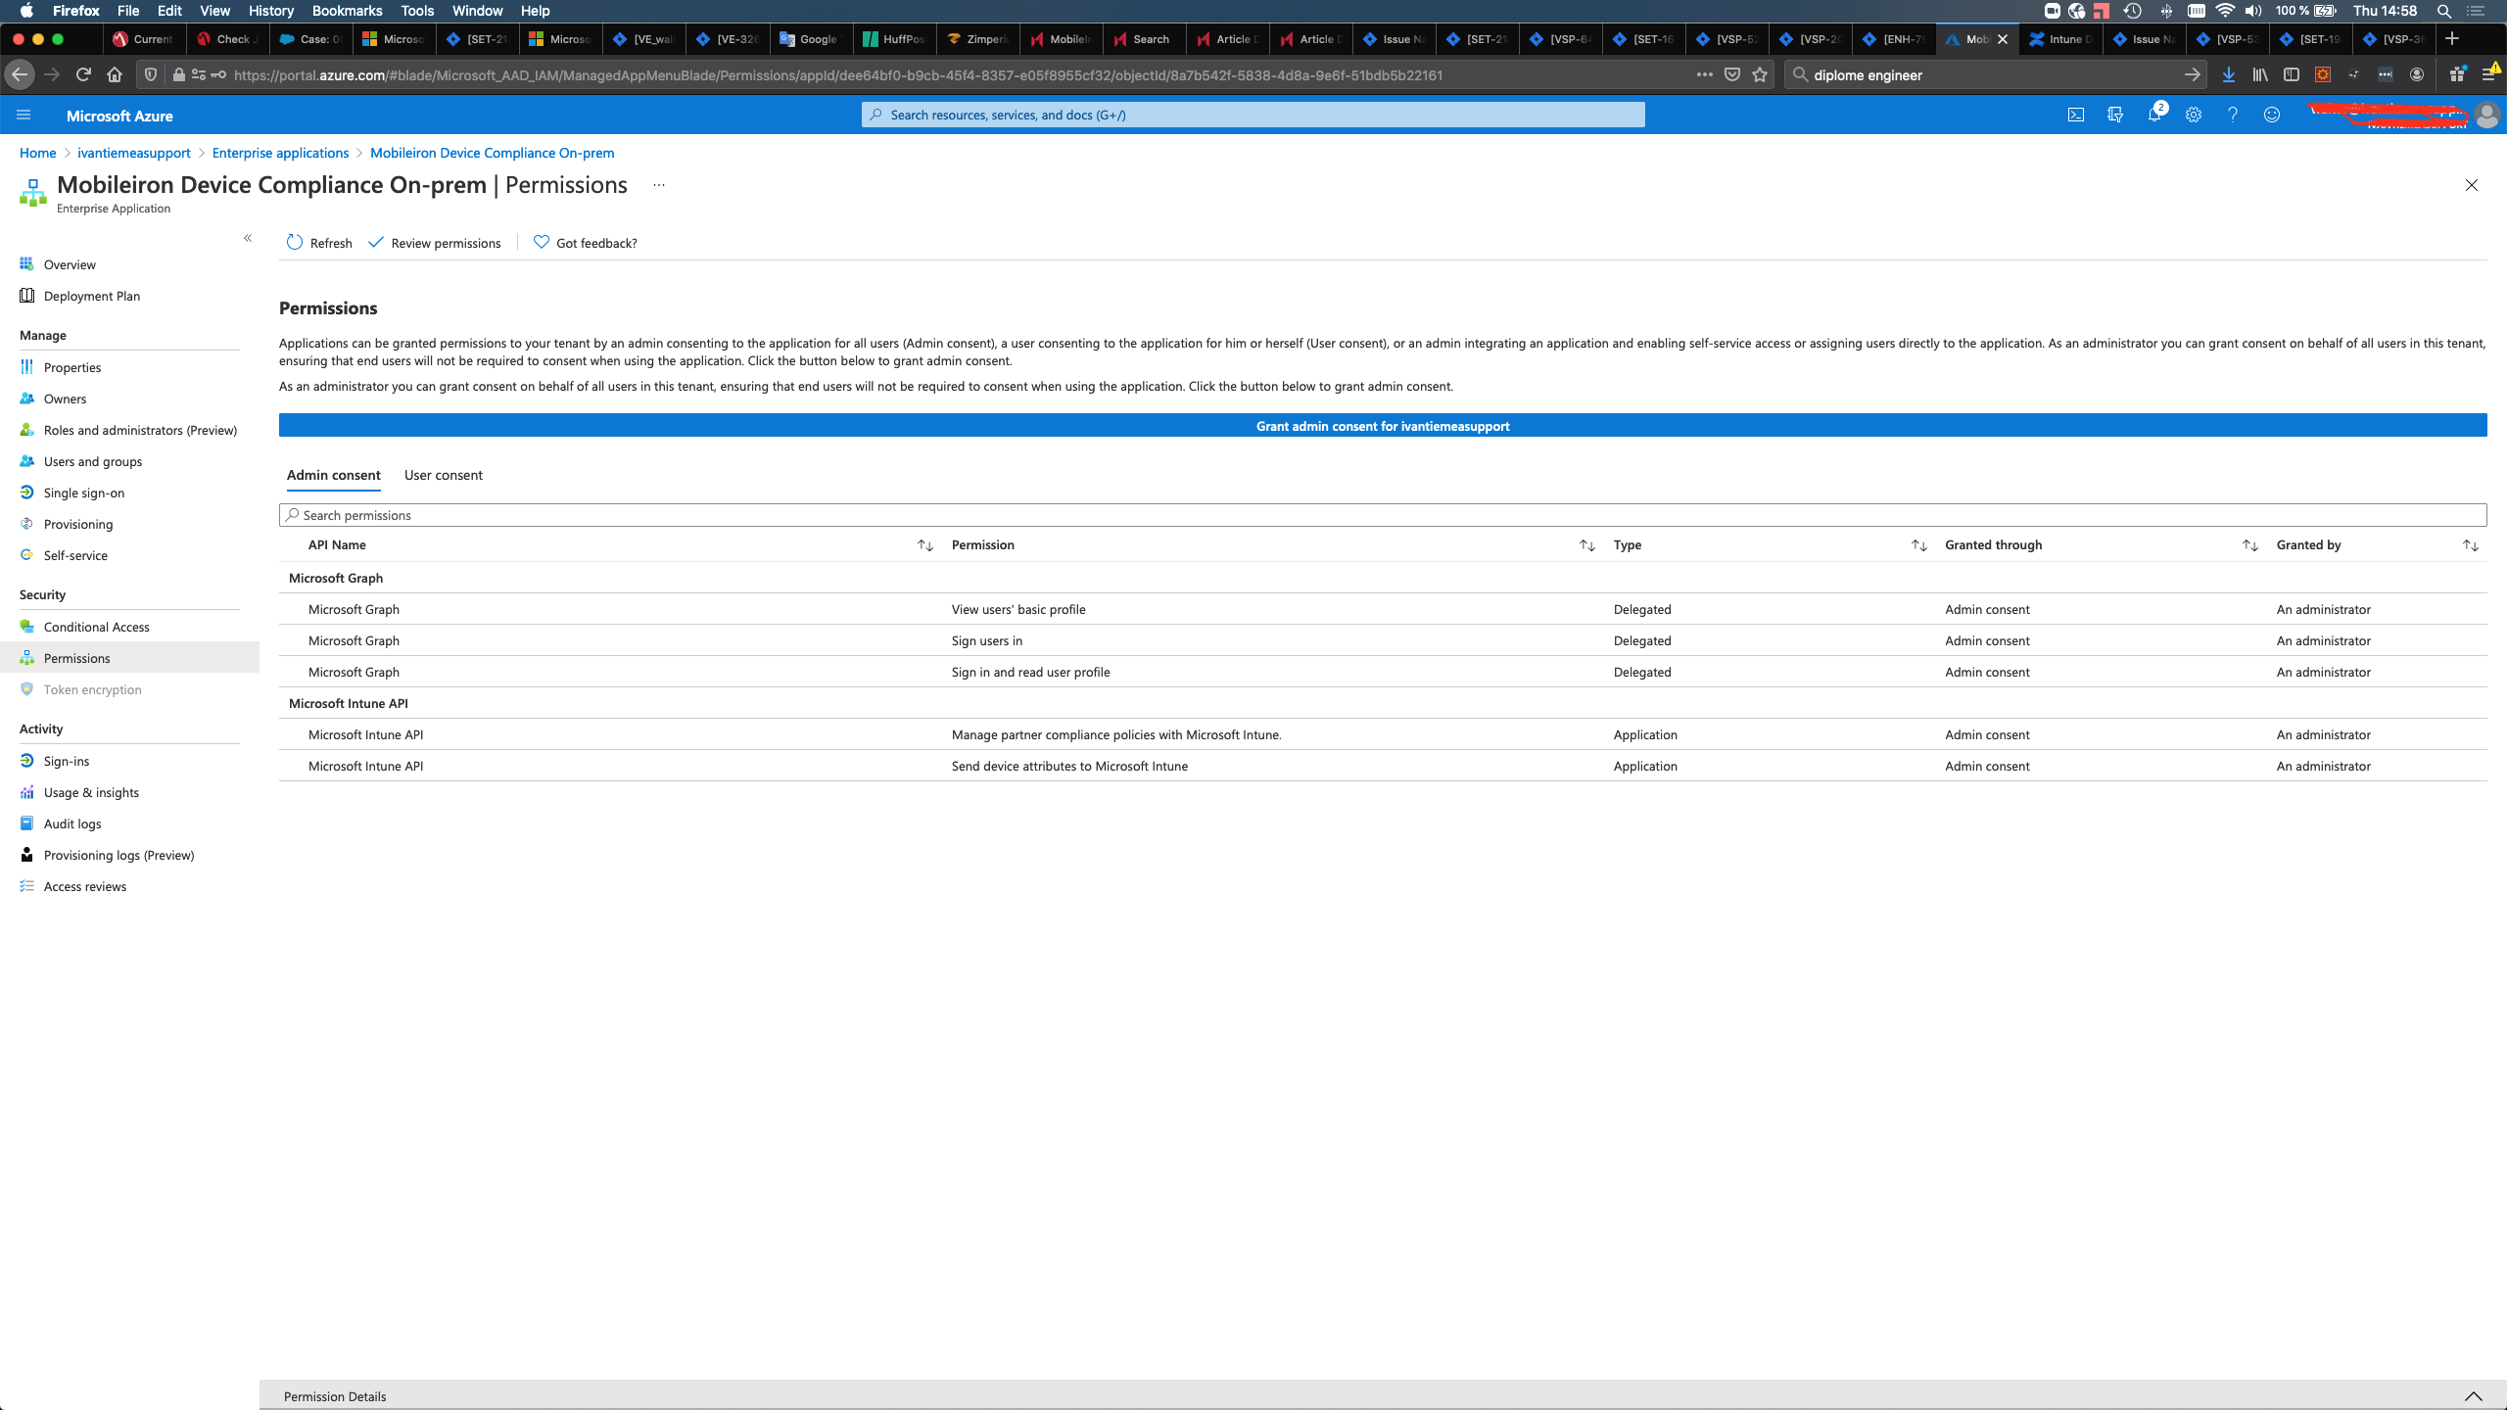Navigate to Enterprise applications breadcrumb
Screen dimensions: 2507x1410
[x=280, y=153]
